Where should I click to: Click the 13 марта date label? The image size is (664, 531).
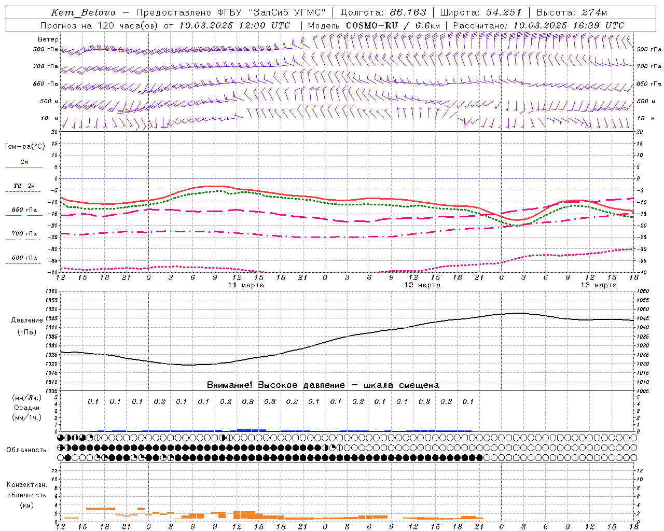tap(599, 285)
